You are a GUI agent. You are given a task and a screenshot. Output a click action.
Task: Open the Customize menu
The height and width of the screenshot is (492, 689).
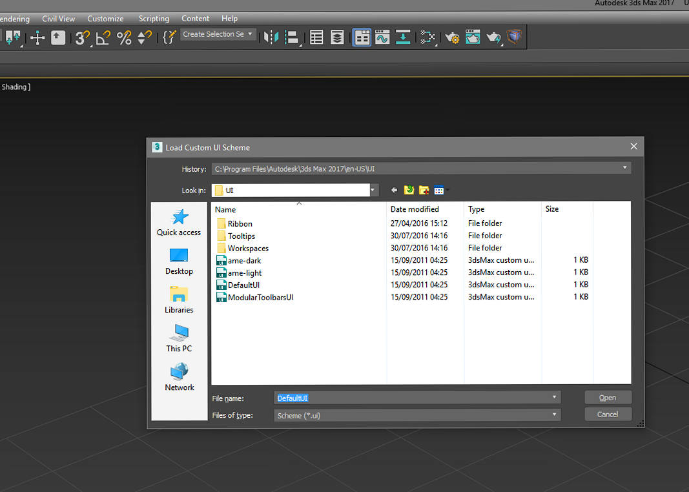pos(105,19)
